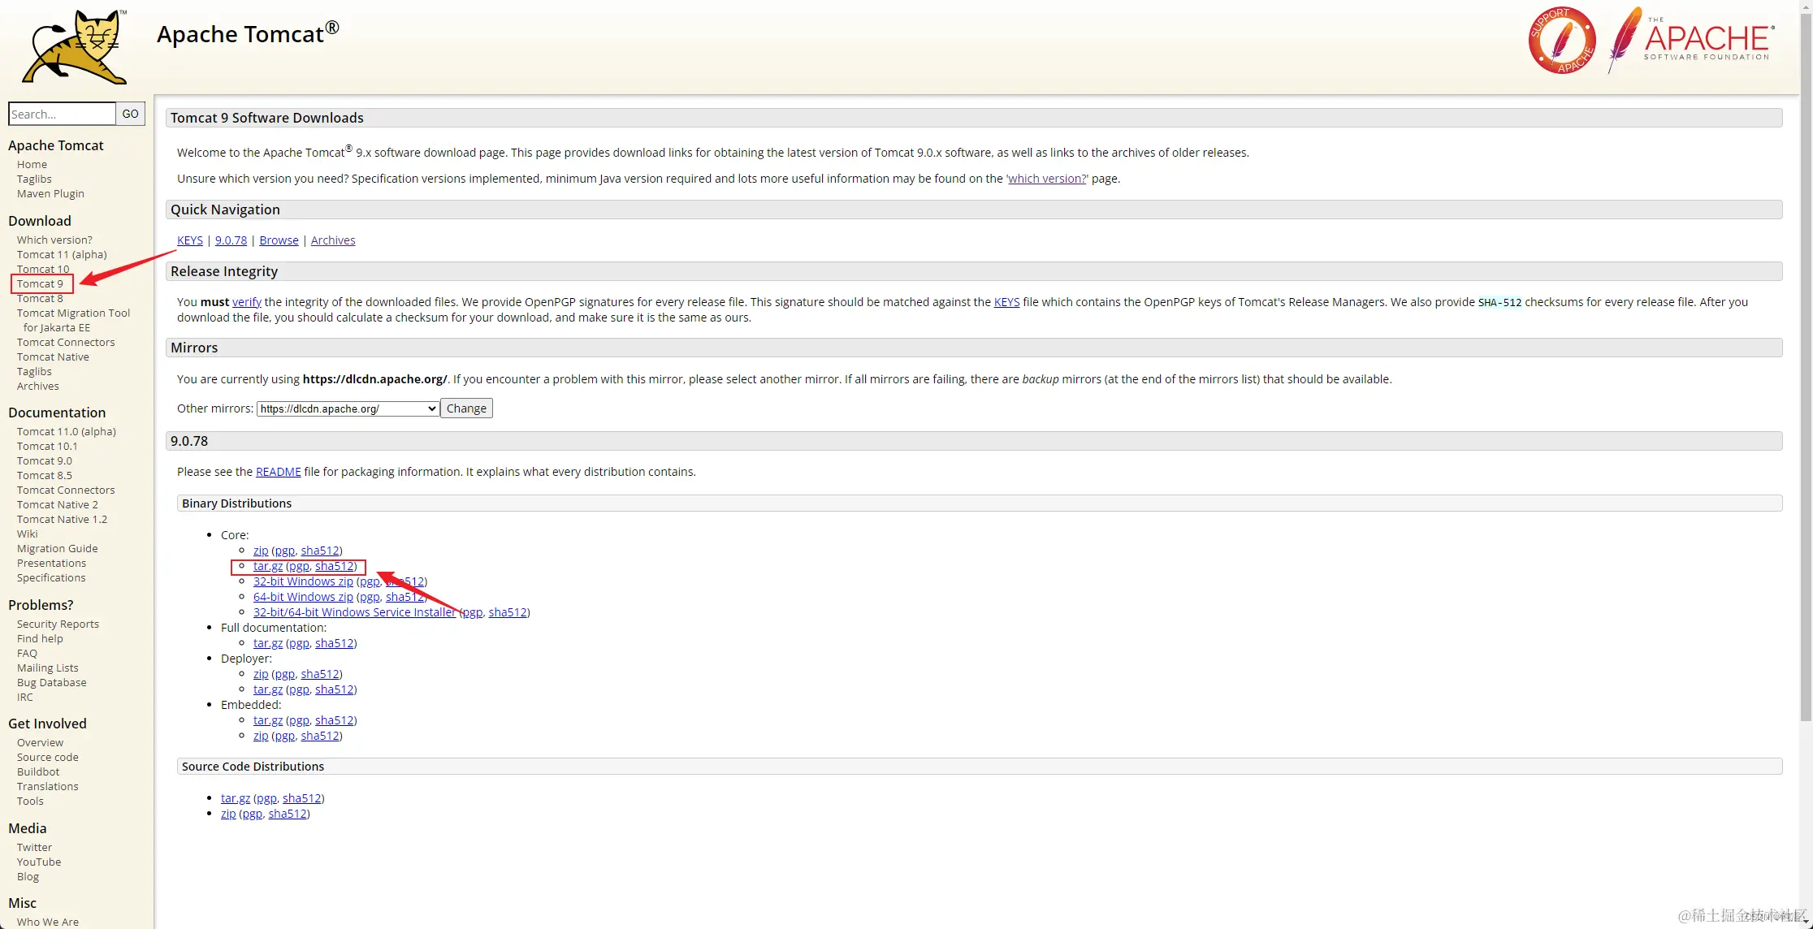Click the page vertical scrollbar
Image resolution: width=1813 pixels, height=929 pixels.
[x=1805, y=365]
